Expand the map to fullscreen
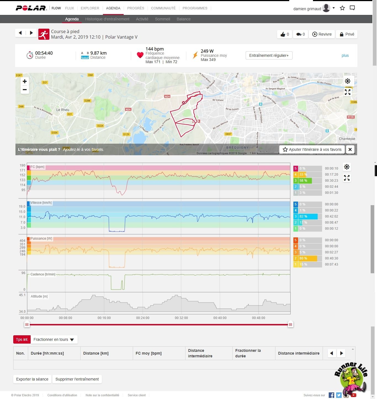The height and width of the screenshot is (399, 377). click(347, 92)
